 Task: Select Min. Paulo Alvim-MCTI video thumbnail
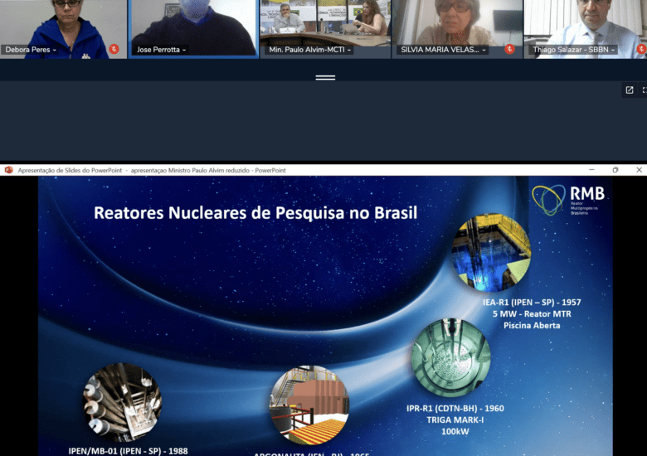point(325,29)
